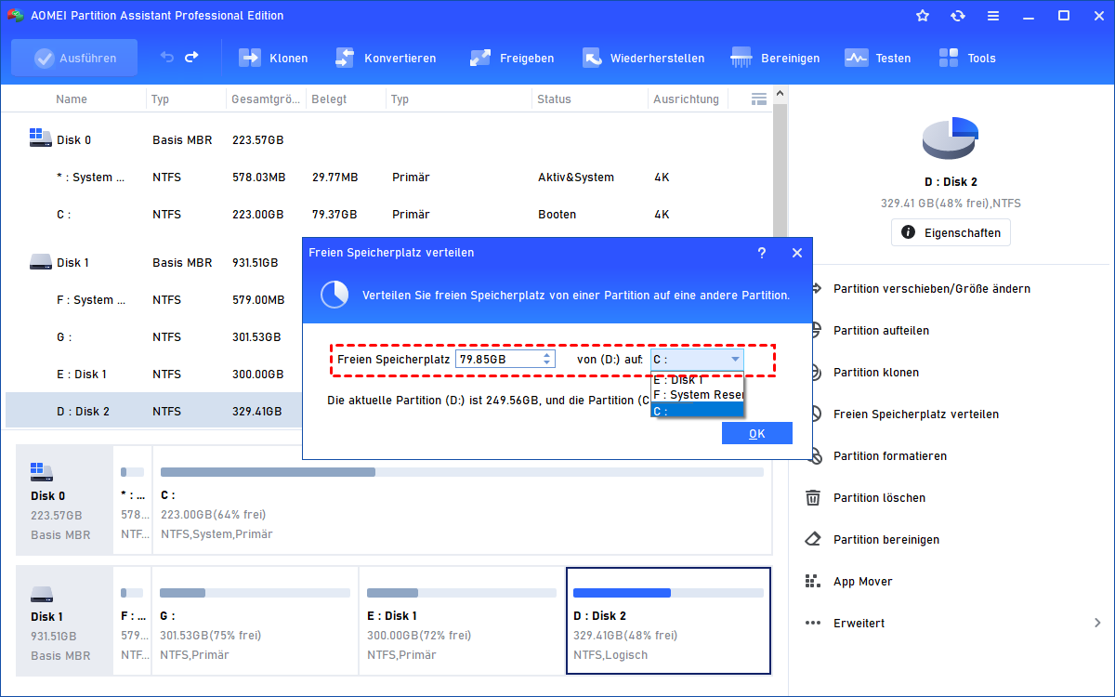1115x697 pixels.
Task: Click the redo arrow icon
Action: pos(191,58)
